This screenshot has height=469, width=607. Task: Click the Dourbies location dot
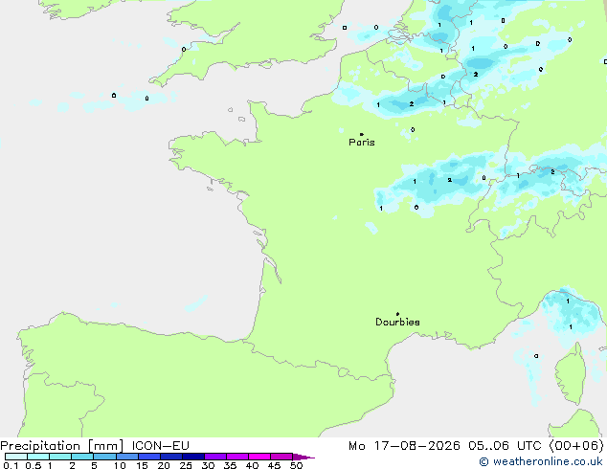click(397, 314)
